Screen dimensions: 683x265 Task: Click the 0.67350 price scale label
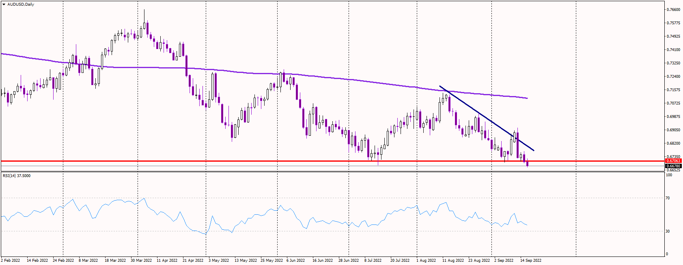tap(674, 156)
